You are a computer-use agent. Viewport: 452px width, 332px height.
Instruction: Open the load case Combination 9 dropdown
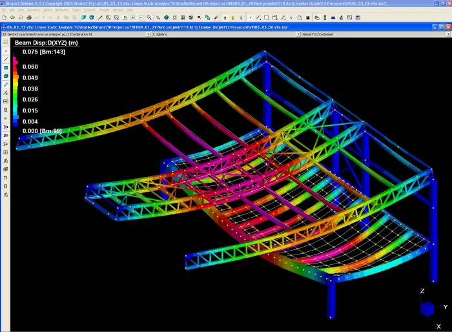click(x=147, y=34)
